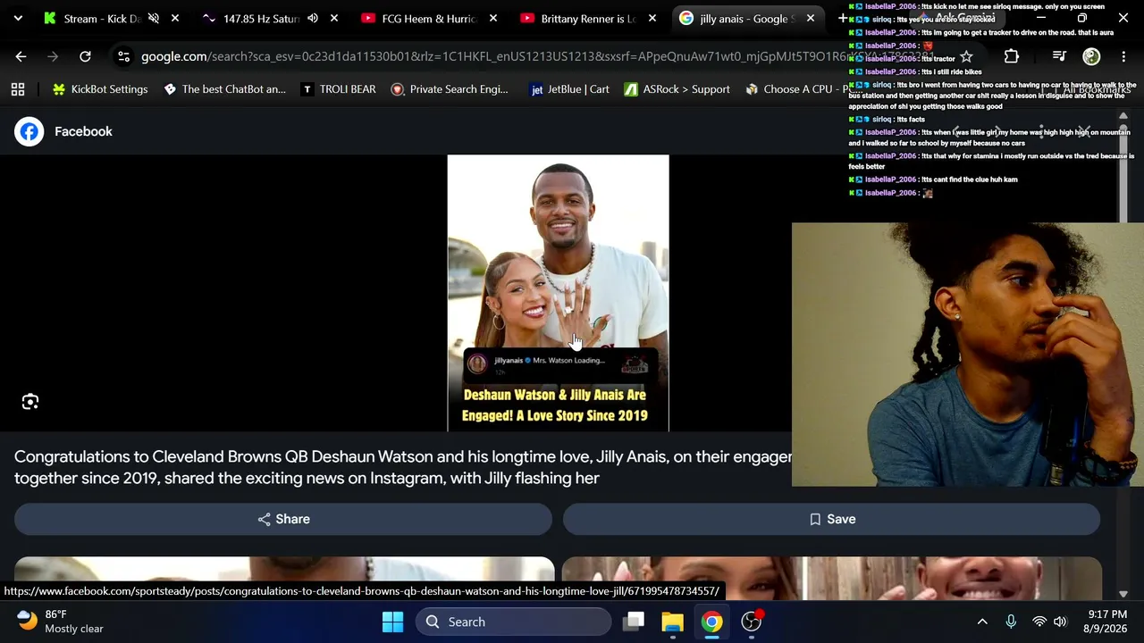Screen dimensions: 1144x643
Task: Mute the 147.85 Hz Saturn tab audio
Action: click(313, 19)
